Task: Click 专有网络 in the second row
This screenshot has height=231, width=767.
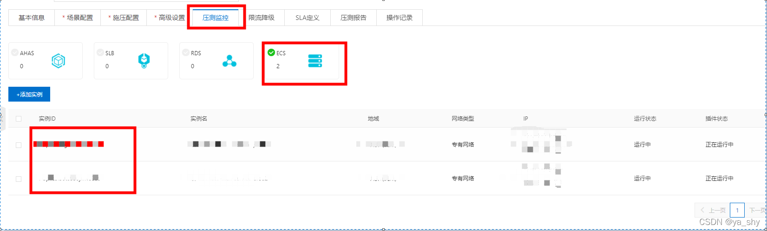Action: click(463, 179)
